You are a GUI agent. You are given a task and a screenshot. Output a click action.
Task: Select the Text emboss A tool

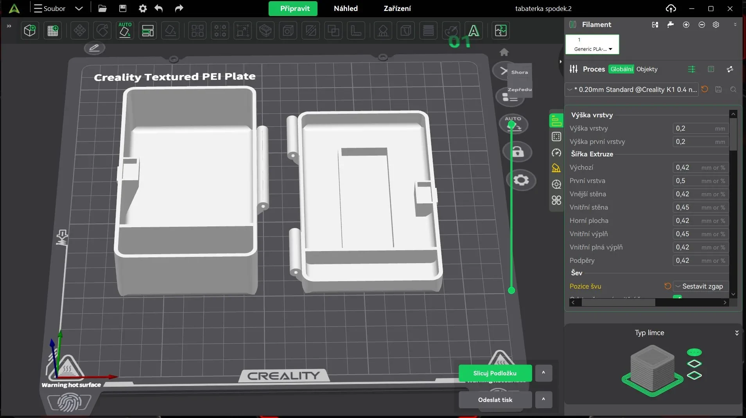474,30
